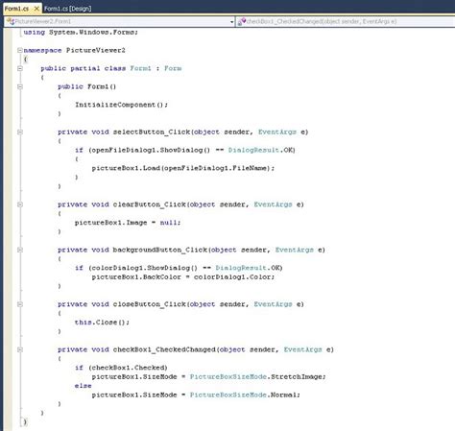This screenshot has width=455, height=431.
Task: Close the Form1.cs tab
Action: (36, 9)
